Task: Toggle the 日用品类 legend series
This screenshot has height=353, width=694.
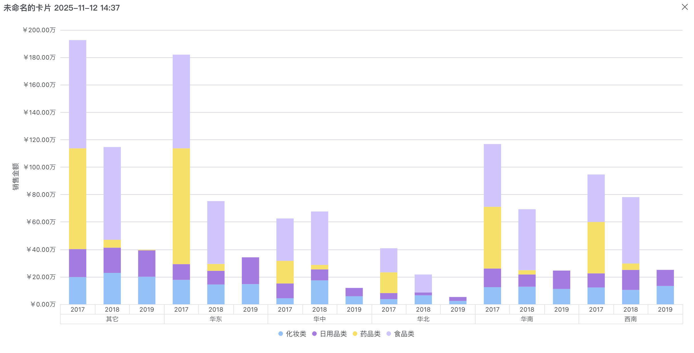Action: (333, 334)
